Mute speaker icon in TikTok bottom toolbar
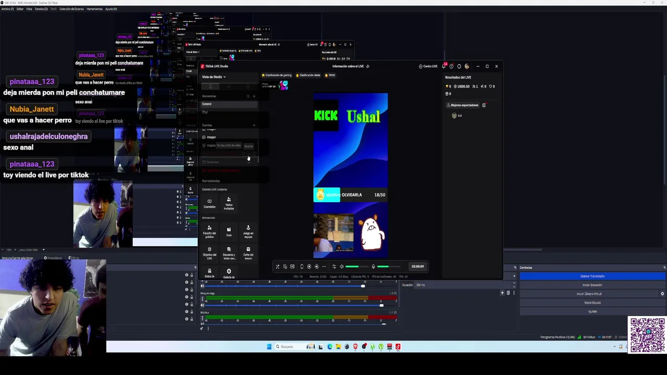Viewport: 667px width, 375px height. [x=342, y=267]
